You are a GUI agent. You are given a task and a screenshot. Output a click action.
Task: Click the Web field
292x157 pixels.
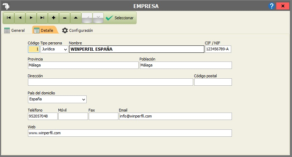(x=130, y=133)
